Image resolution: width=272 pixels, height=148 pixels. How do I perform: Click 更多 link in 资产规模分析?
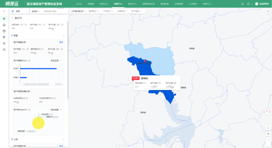click(61, 42)
